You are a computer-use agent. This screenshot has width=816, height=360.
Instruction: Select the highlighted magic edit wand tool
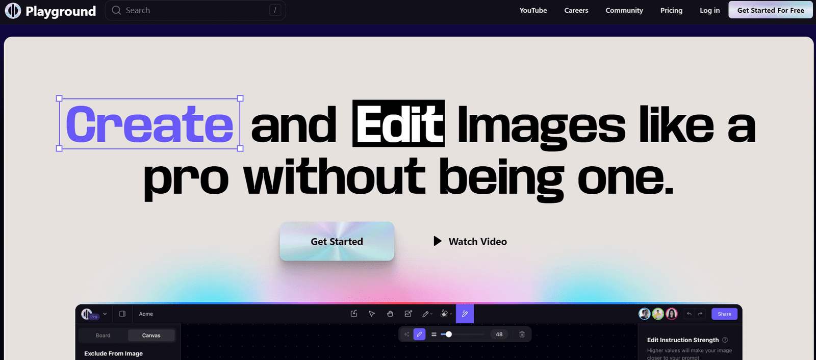(465, 314)
